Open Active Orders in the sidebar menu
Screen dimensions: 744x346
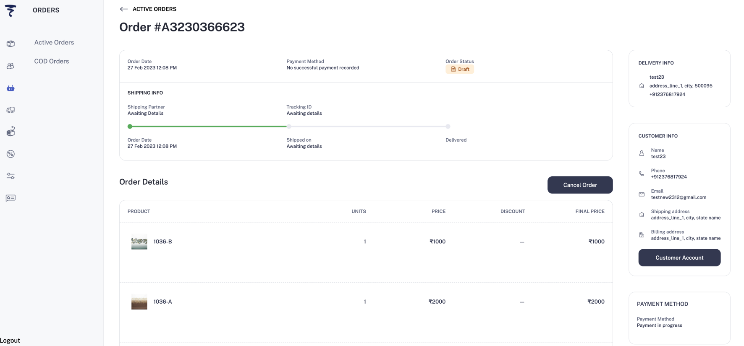(54, 42)
